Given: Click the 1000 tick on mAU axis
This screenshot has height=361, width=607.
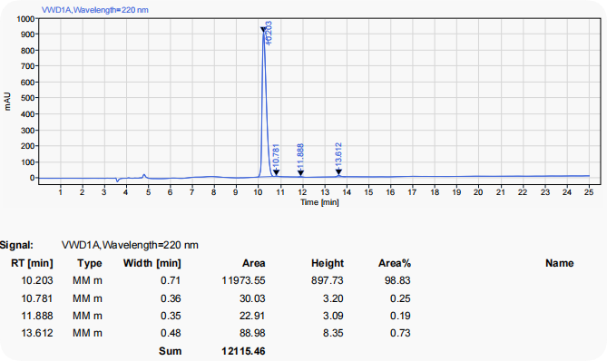Looking at the screenshot, I should click(26, 18).
